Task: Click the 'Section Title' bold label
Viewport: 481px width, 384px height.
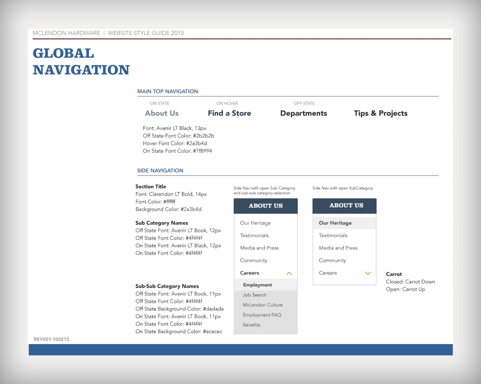Action: pyautogui.click(x=151, y=187)
